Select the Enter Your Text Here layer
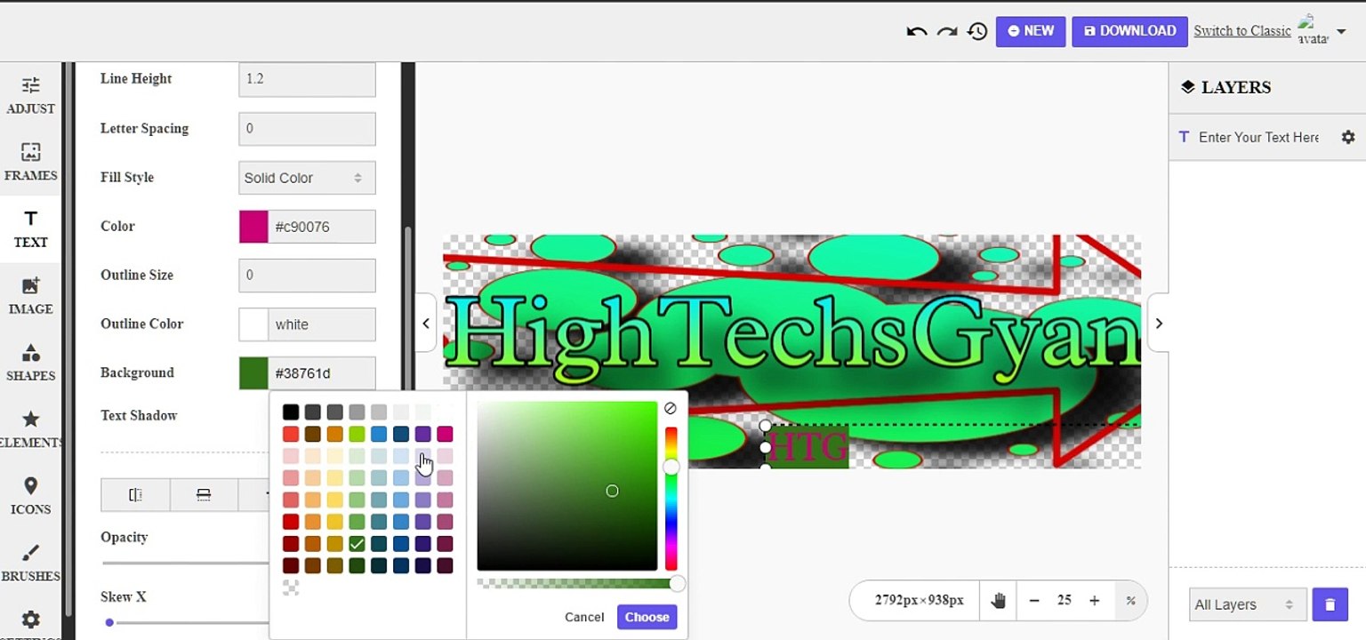Screen dimensions: 1366x640 tap(1258, 137)
